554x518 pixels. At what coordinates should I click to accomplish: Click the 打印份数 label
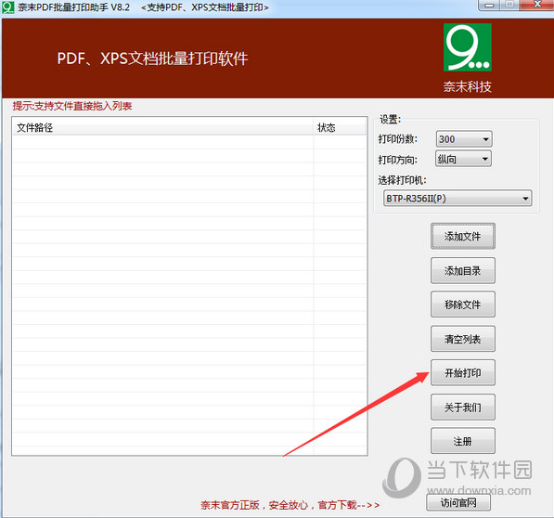(398, 139)
